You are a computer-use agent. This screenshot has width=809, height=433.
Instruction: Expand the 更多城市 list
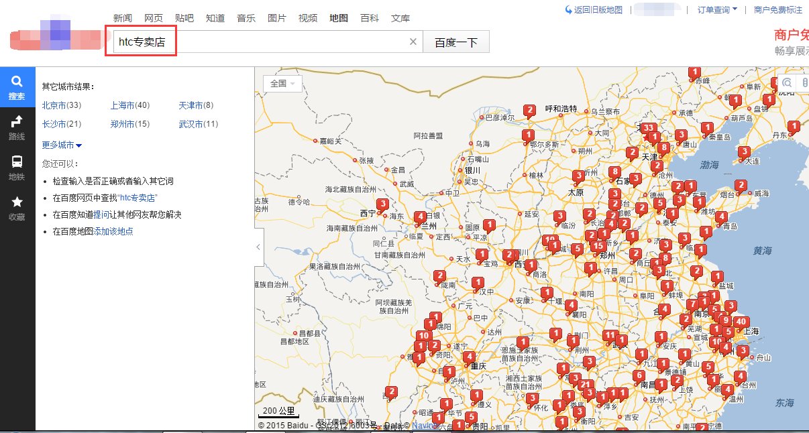[62, 145]
